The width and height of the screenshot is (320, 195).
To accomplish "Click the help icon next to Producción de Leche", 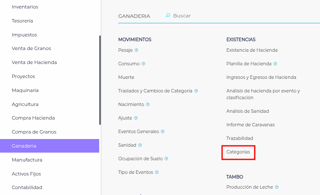I will tap(276, 187).
